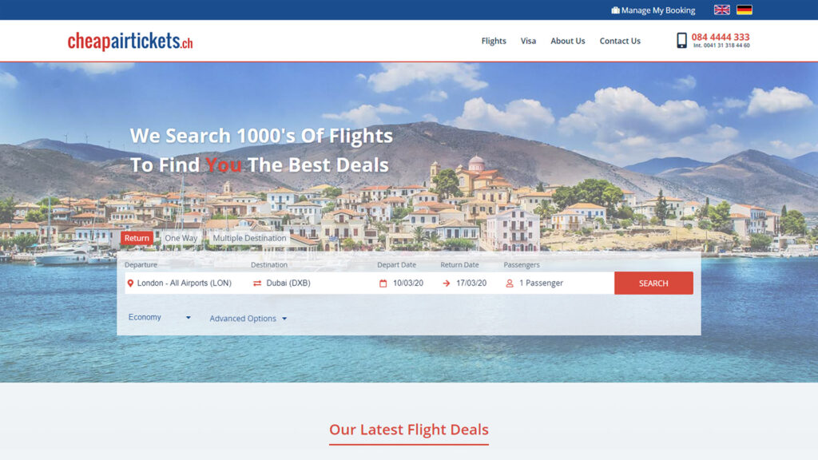Click the red SEARCH button
The height and width of the screenshot is (460, 818).
coord(653,284)
